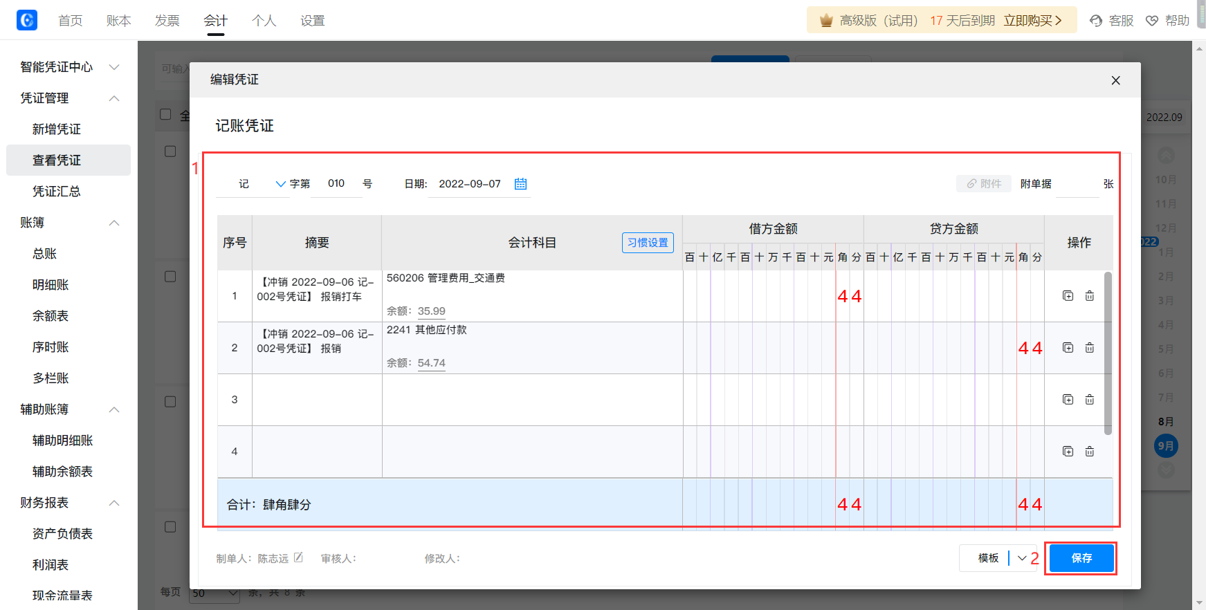This screenshot has width=1206, height=610.
Task: Select the 9月 month marker
Action: 1166,446
